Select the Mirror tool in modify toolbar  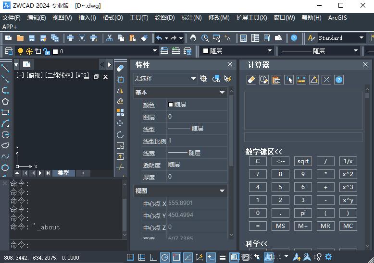coord(120,90)
